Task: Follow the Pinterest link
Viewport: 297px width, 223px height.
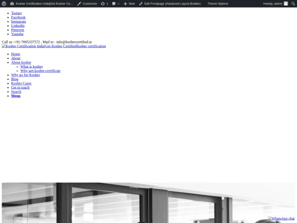Action: pyautogui.click(x=18, y=30)
